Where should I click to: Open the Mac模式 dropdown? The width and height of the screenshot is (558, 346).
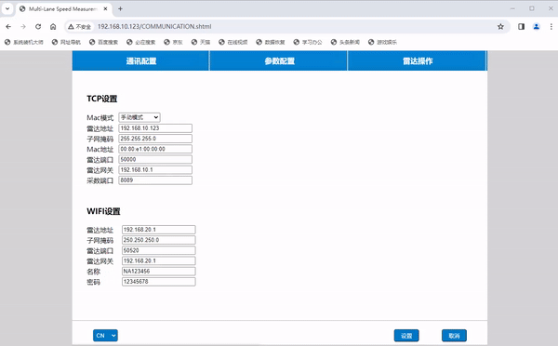coord(139,117)
